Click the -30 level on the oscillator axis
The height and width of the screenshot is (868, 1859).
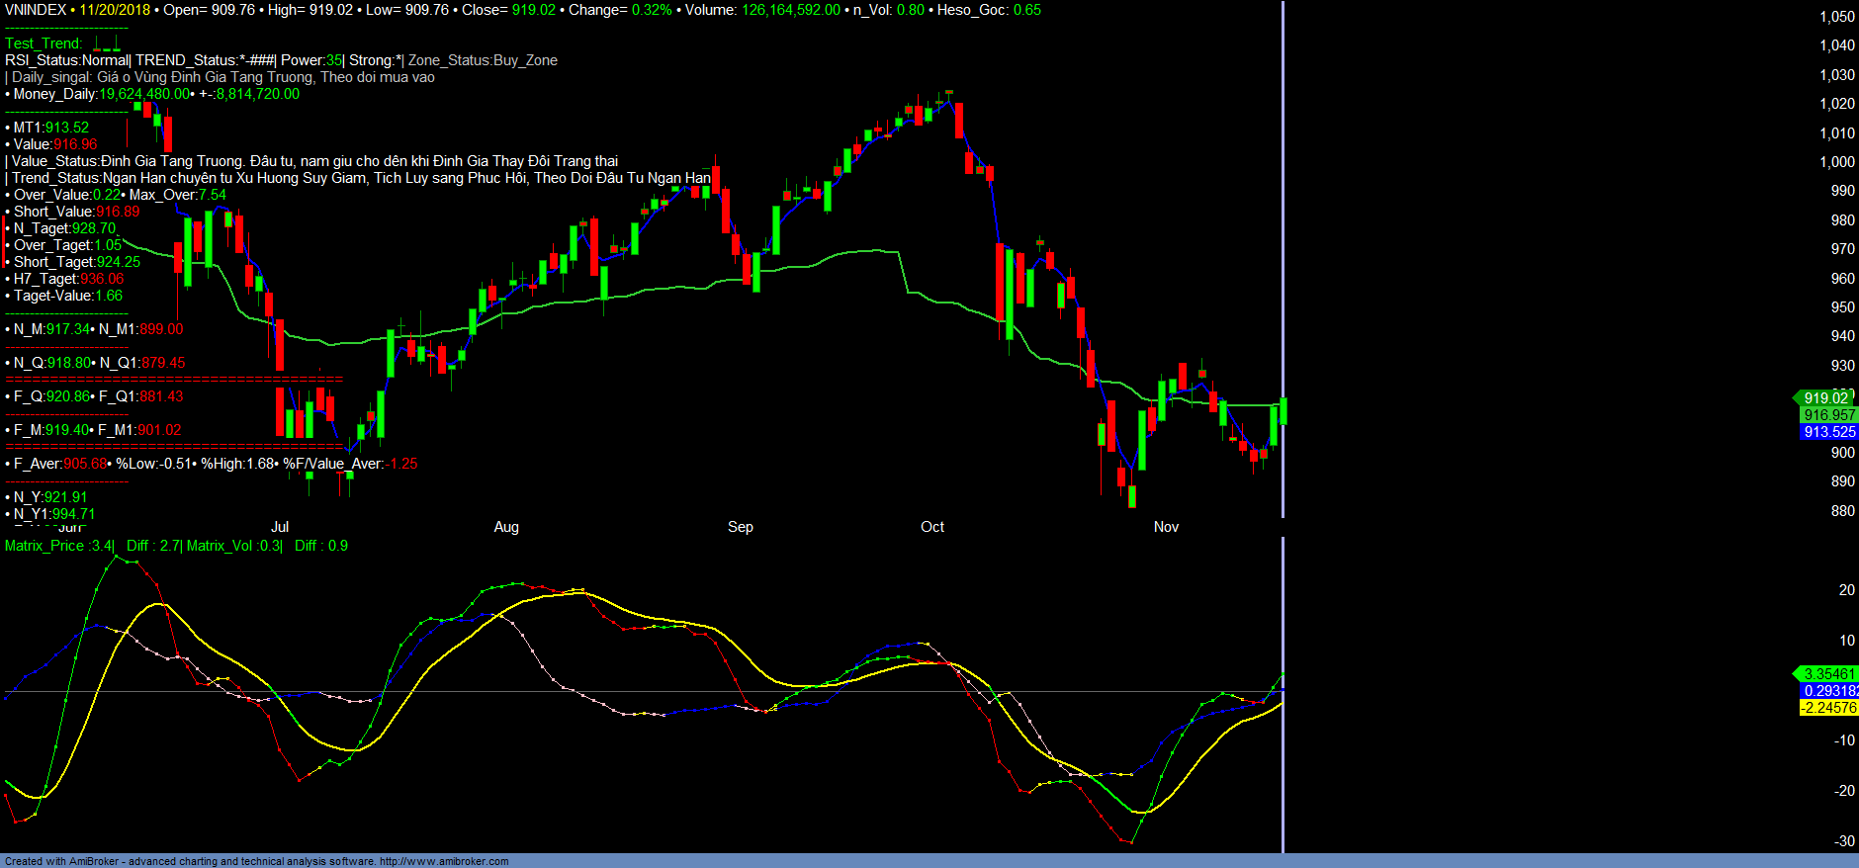[1844, 841]
